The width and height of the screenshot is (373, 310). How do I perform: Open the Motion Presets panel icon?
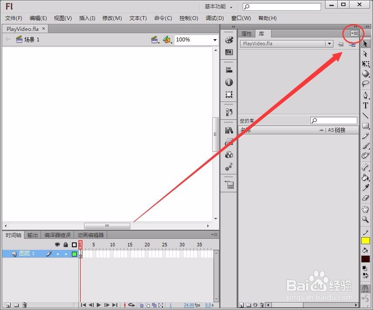pos(229,167)
